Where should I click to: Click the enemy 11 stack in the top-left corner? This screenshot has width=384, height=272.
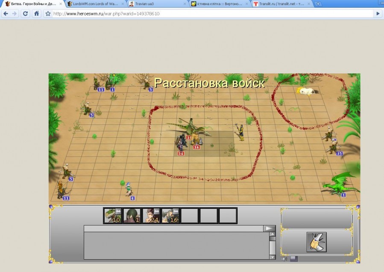click(x=97, y=84)
